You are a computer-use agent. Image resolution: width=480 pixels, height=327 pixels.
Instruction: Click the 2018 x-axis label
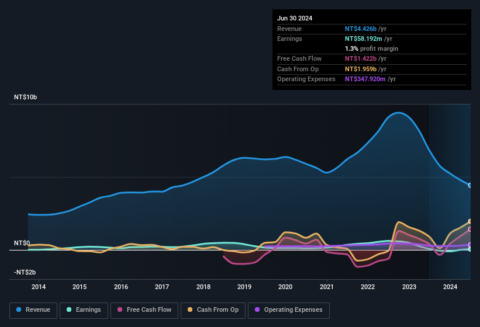203,287
